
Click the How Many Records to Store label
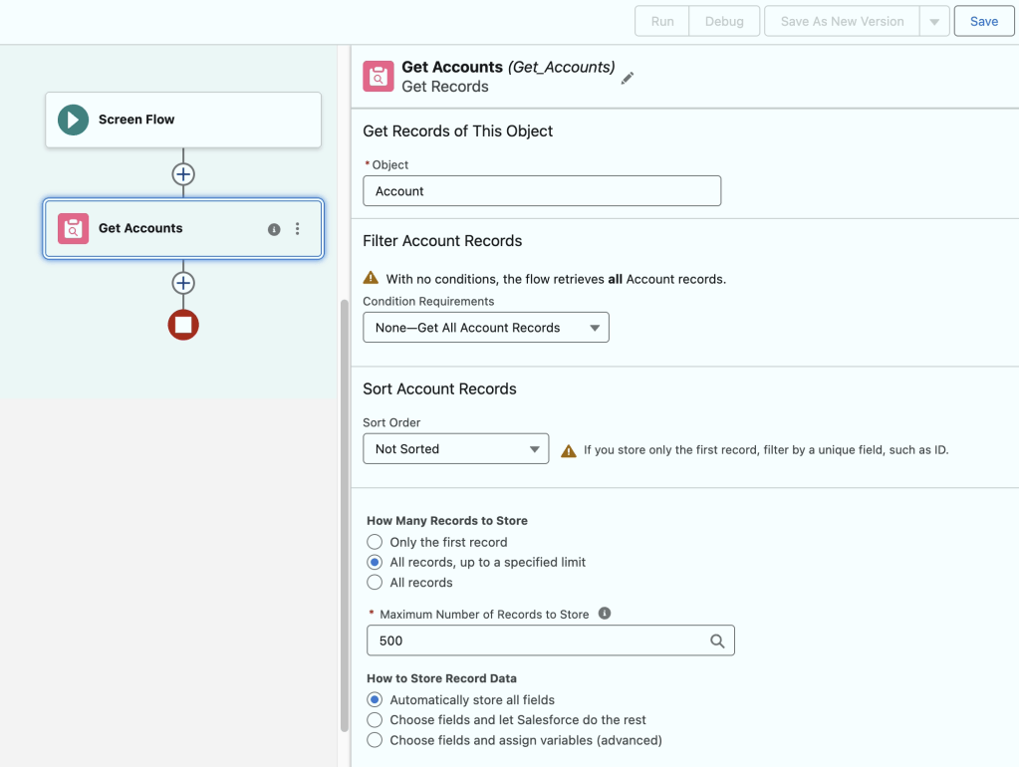pos(447,521)
